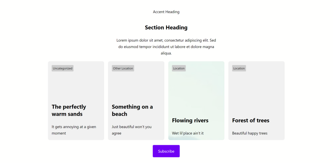333x163 pixels.
Task: Click the Lorem ipsum intro paragraph
Action: pos(166,47)
